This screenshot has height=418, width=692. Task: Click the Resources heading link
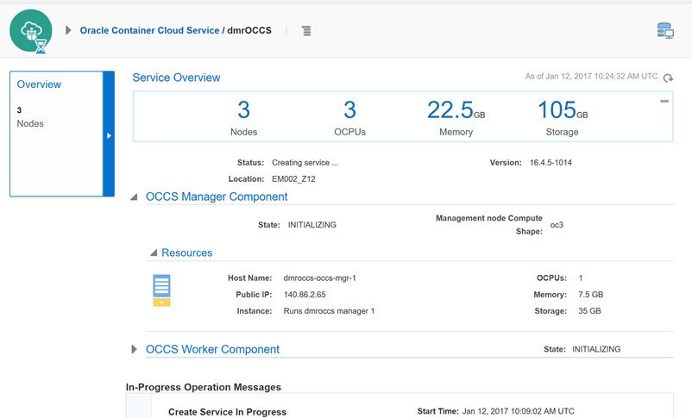[186, 253]
